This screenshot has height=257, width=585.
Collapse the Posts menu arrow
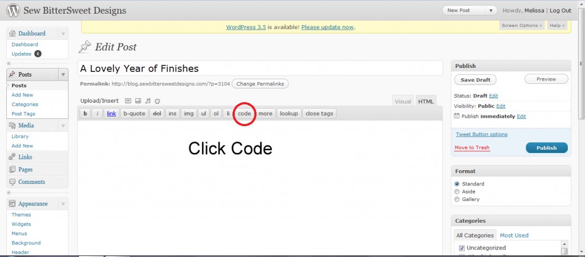point(62,75)
